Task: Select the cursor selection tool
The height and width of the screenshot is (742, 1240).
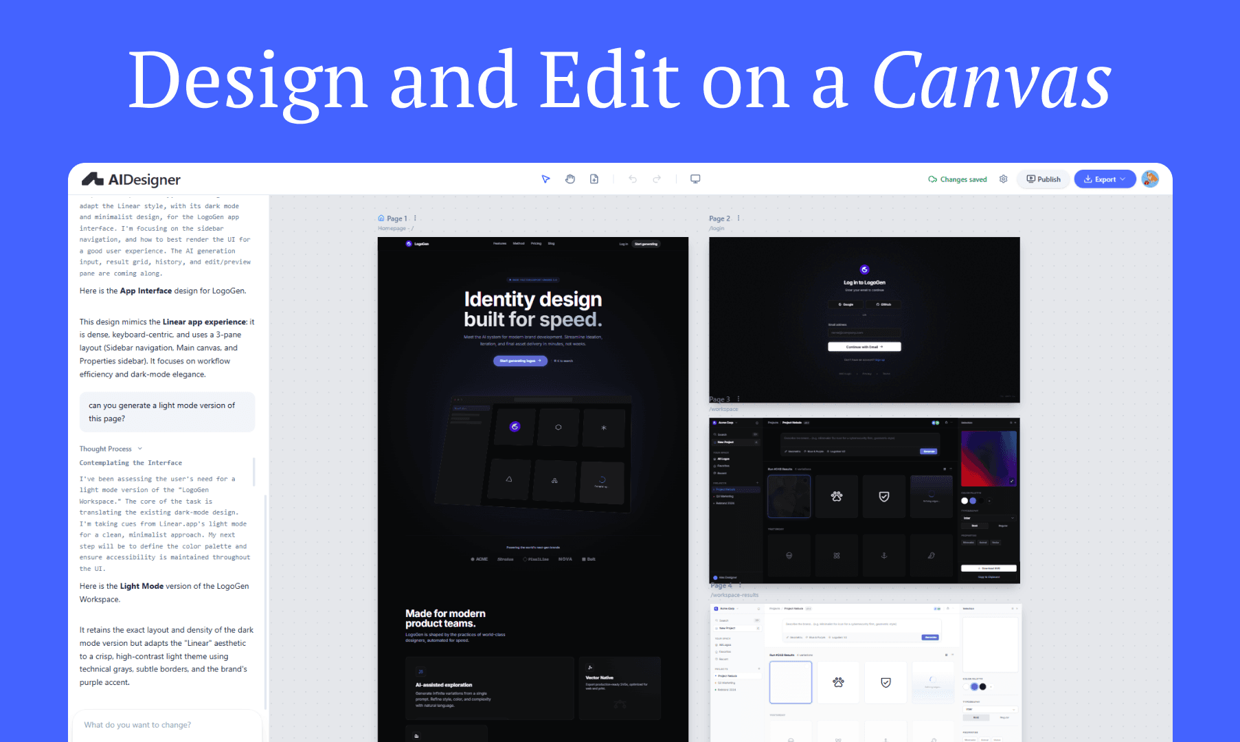Action: (545, 179)
